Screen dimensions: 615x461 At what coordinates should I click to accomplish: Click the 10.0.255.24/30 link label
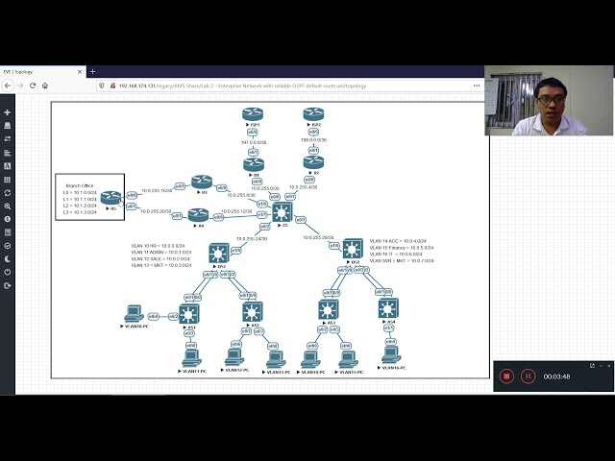[x=252, y=239]
